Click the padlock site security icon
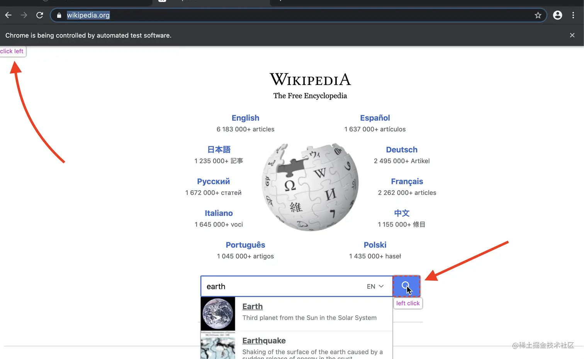The image size is (584, 359). click(59, 15)
